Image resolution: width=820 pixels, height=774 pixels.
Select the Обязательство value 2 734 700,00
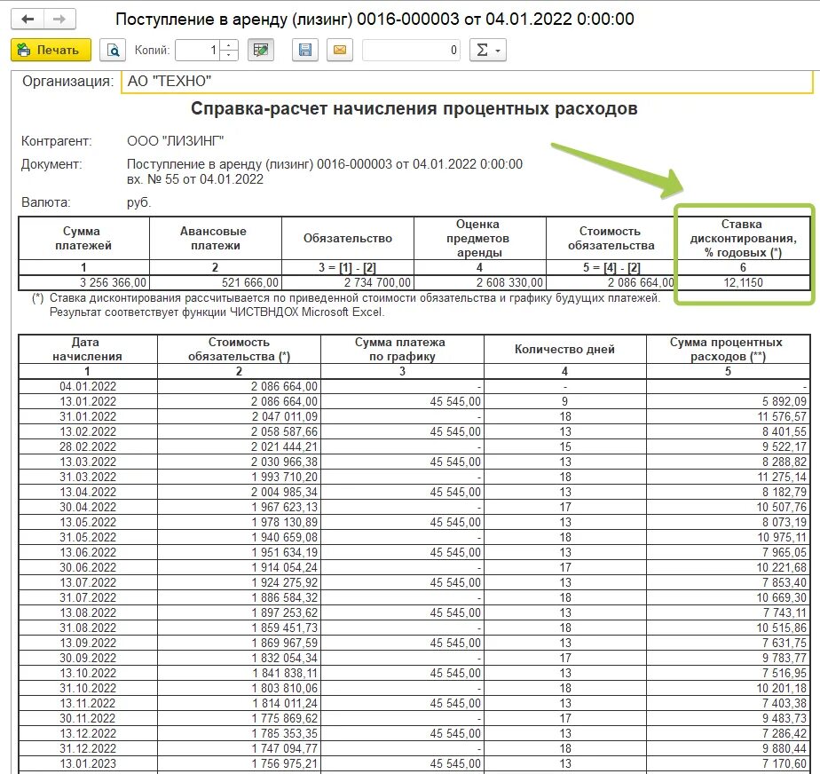(348, 283)
